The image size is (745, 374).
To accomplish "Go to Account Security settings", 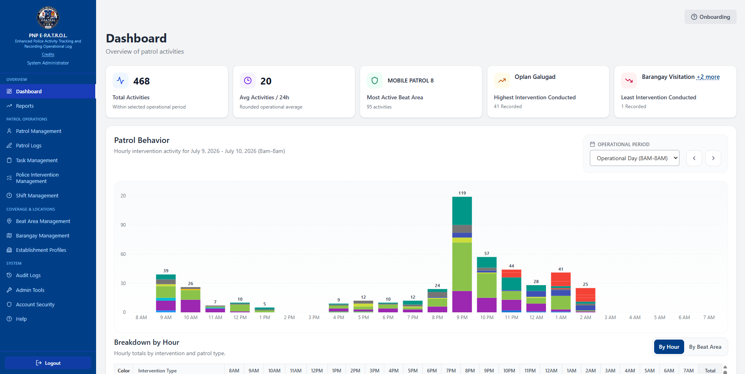I will [x=48, y=304].
